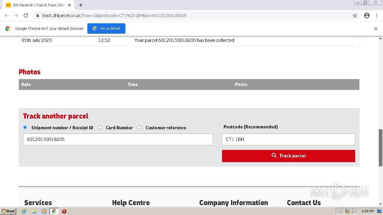Click the Chrome taskbar icon
This screenshot has height=215, width=383.
coord(54,211)
